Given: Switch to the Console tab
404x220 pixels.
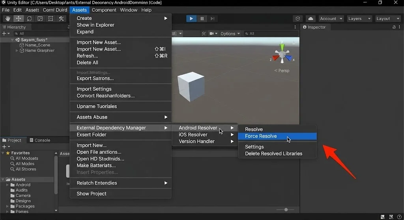Looking at the screenshot, I should click(x=40, y=140).
